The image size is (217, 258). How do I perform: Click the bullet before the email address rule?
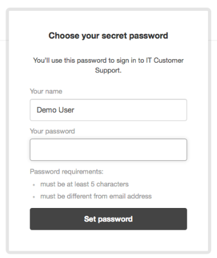34,197
